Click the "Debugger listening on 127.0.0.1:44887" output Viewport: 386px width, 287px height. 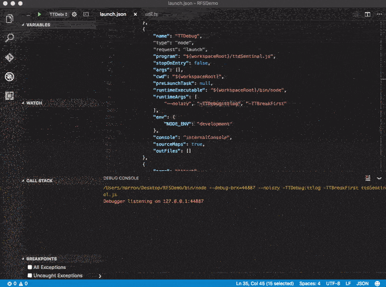[153, 202]
